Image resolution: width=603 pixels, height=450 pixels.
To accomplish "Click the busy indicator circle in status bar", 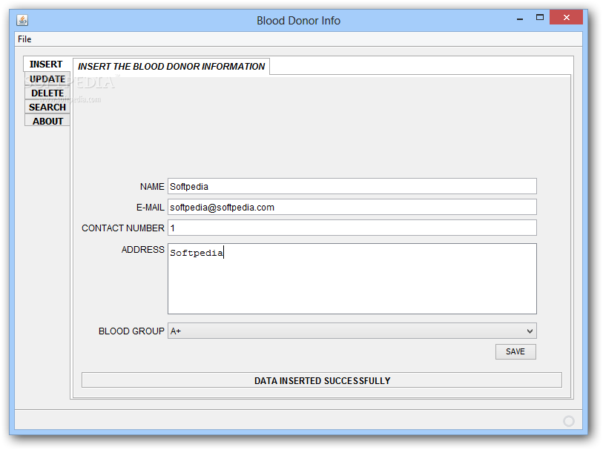I will click(569, 421).
